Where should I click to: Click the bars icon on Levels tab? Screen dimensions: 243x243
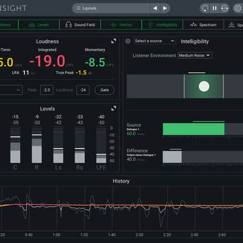coord(32,25)
